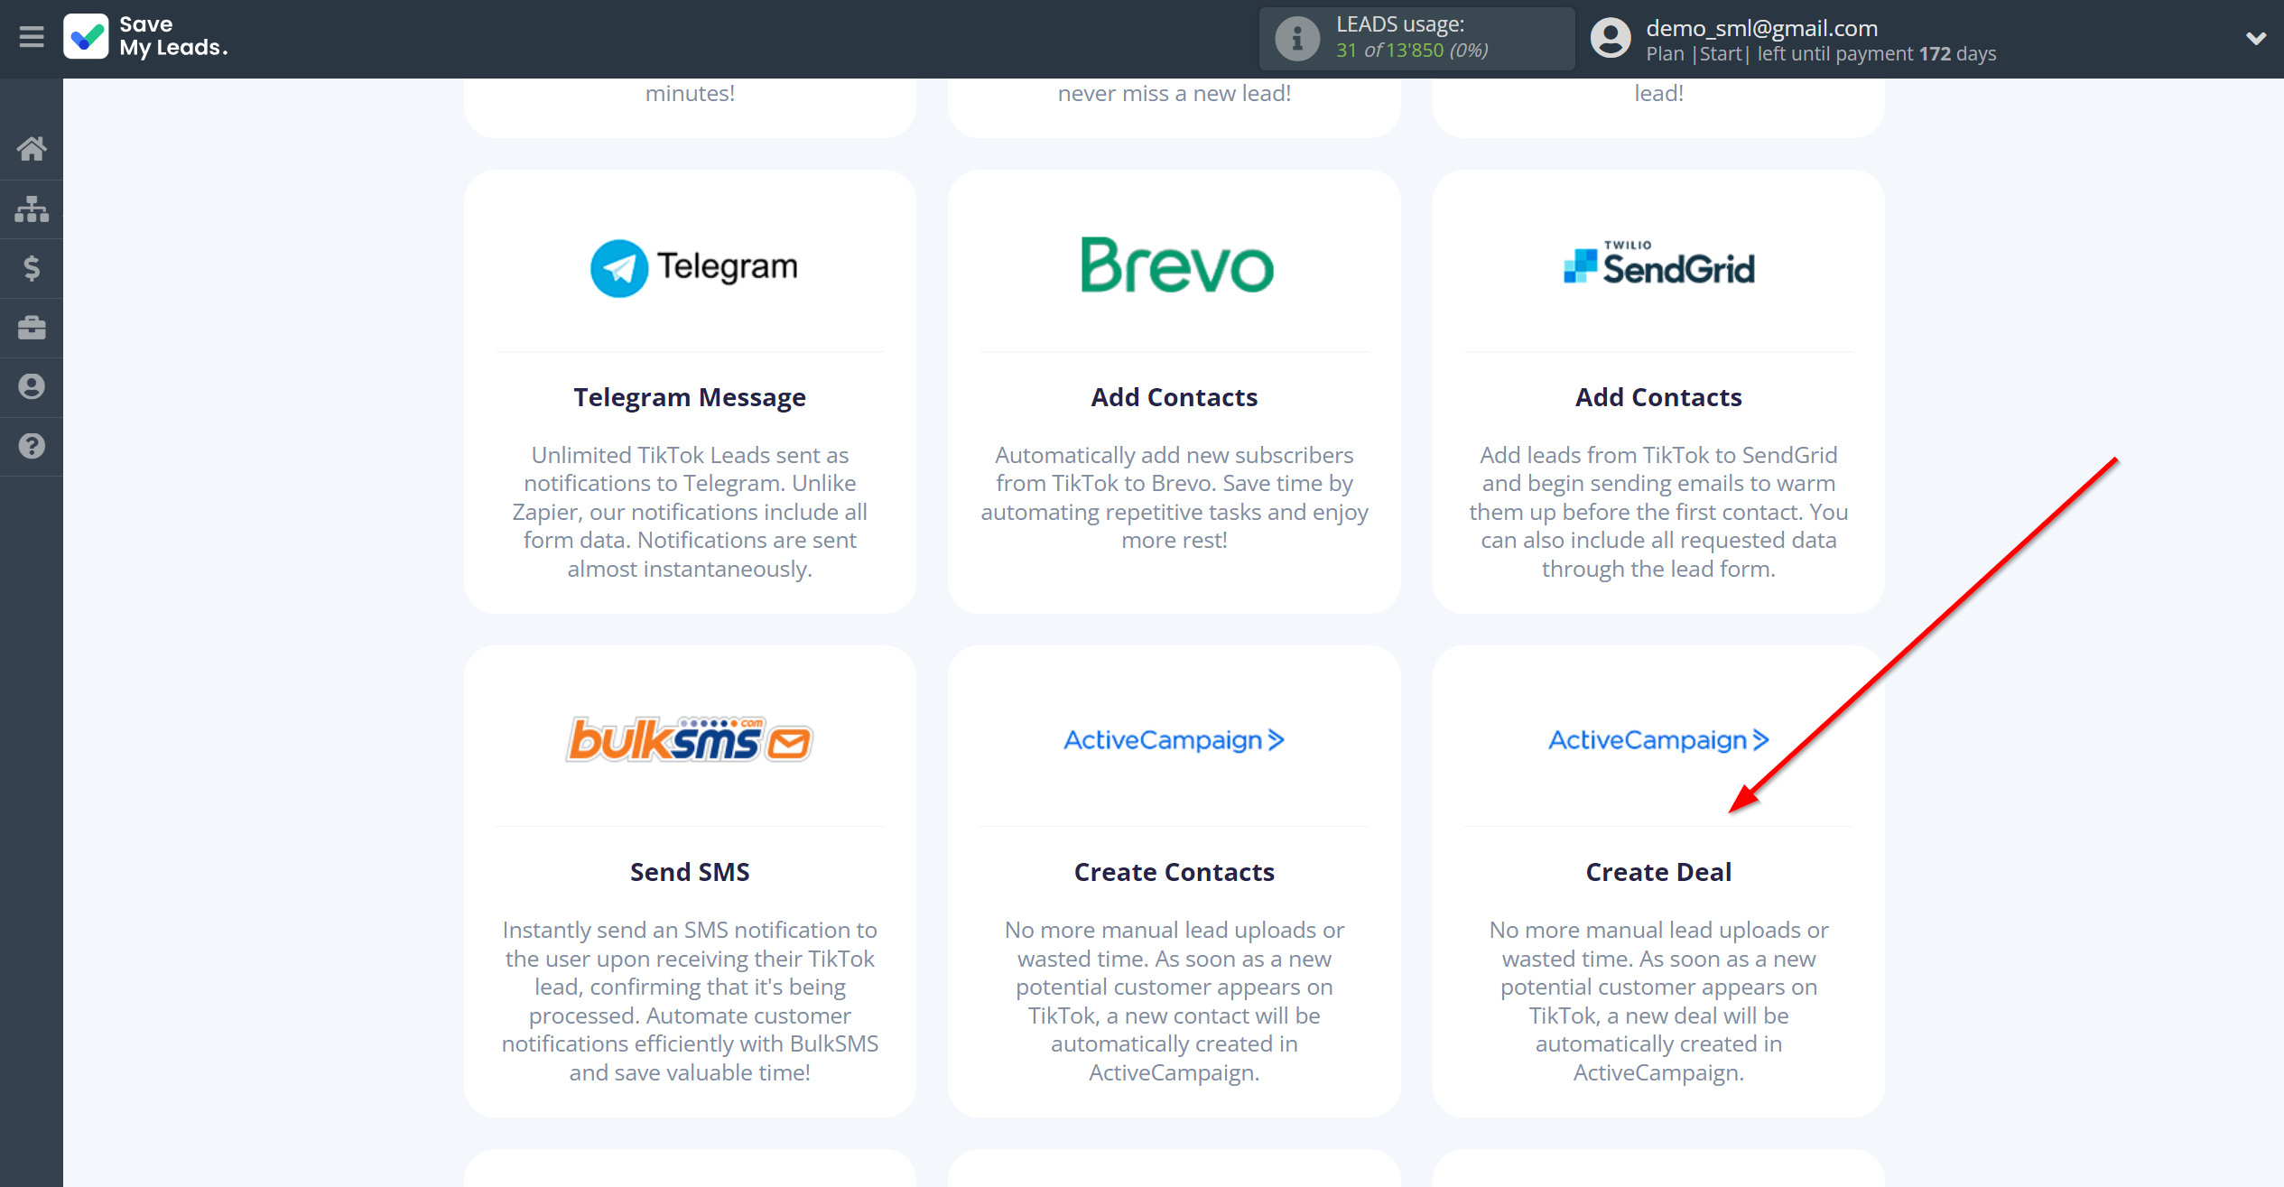2284x1187 pixels.
Task: Click the Save My Leads checkmark logo
Action: click(86, 37)
